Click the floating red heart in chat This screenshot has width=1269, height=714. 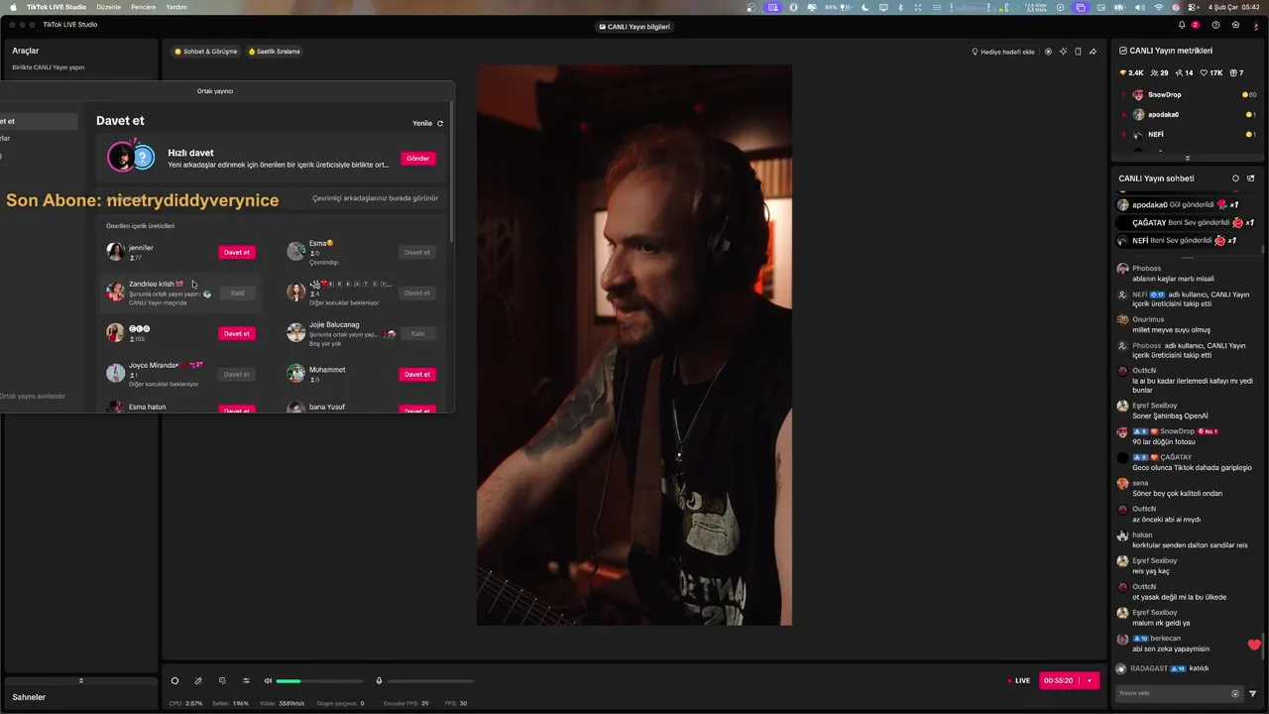pos(1254,646)
